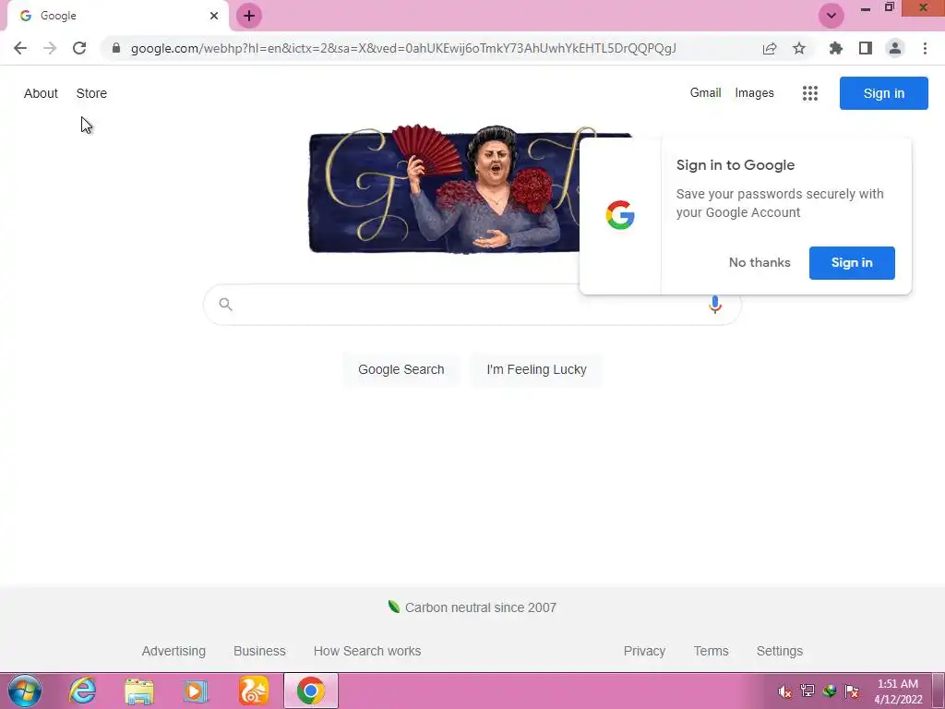
Task: Click Carbon neutral since 2007 link
Action: tap(480, 607)
